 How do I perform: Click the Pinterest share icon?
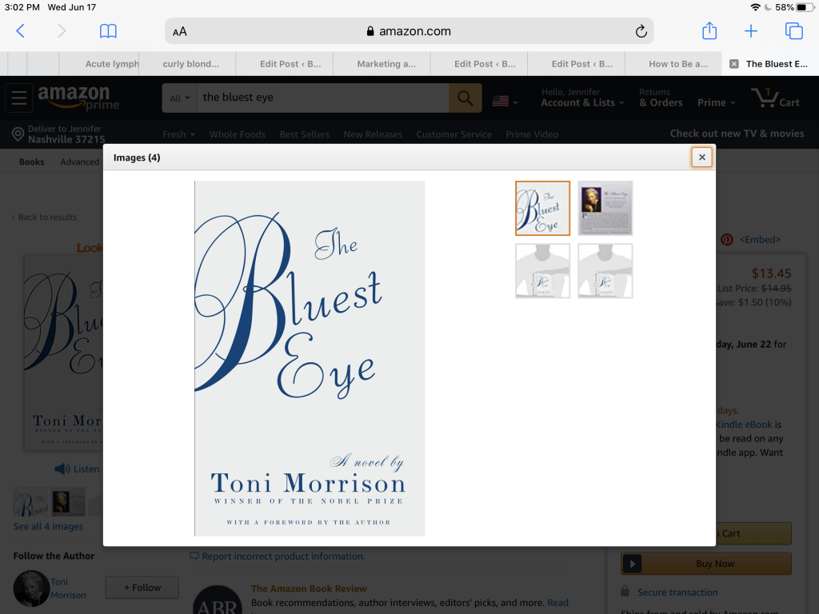pos(726,240)
